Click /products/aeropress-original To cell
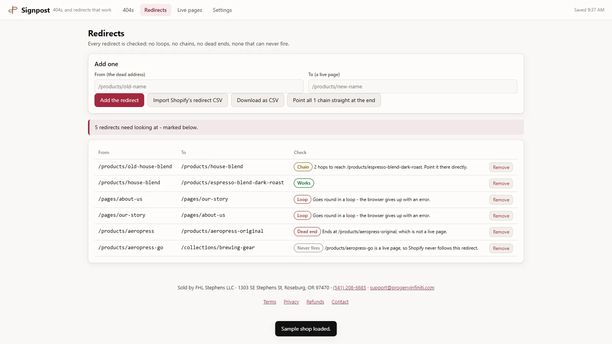Image resolution: width=612 pixels, height=344 pixels. tap(222, 231)
